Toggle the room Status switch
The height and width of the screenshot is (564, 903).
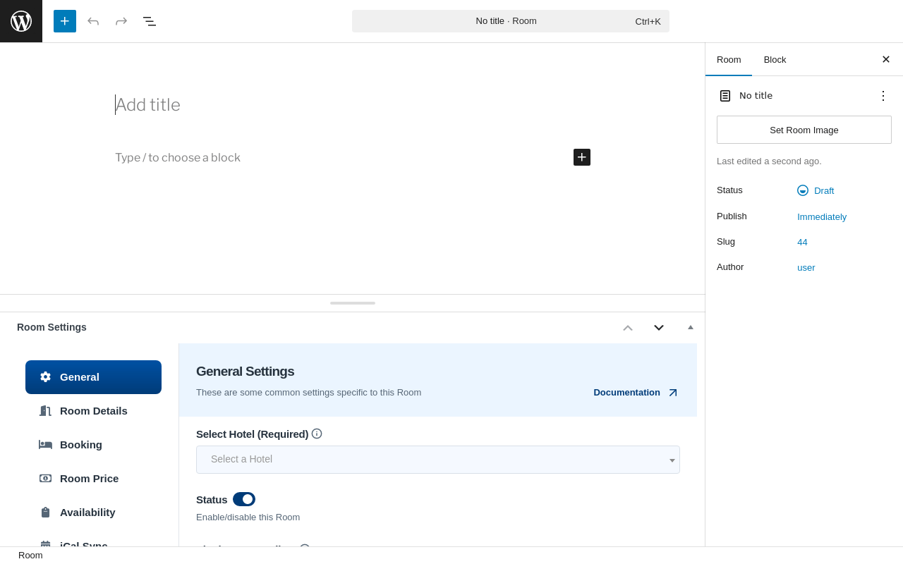[x=244, y=499]
